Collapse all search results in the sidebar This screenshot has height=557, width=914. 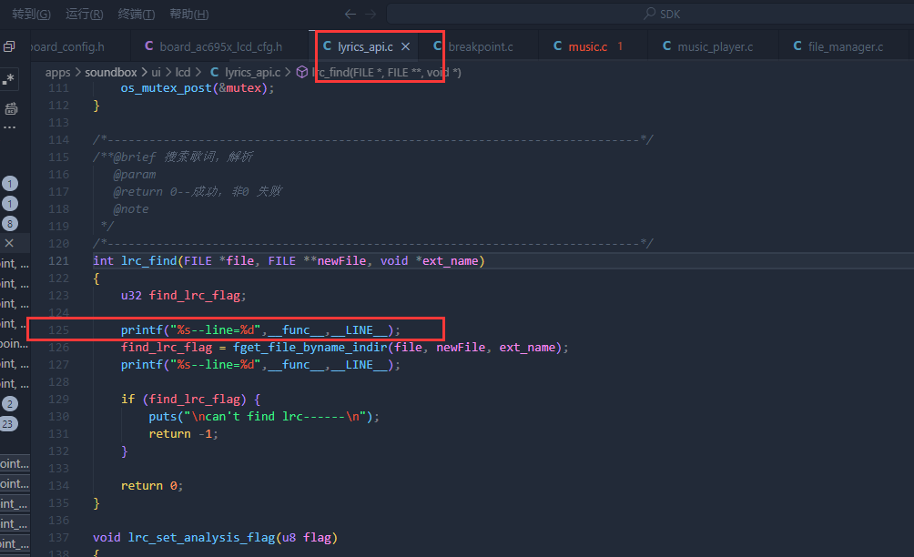[x=9, y=46]
